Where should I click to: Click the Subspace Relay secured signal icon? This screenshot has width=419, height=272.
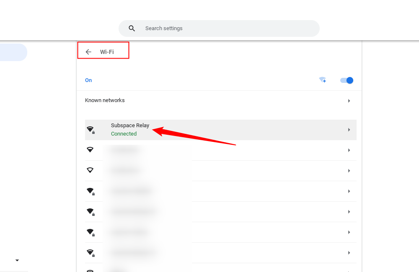pos(91,129)
